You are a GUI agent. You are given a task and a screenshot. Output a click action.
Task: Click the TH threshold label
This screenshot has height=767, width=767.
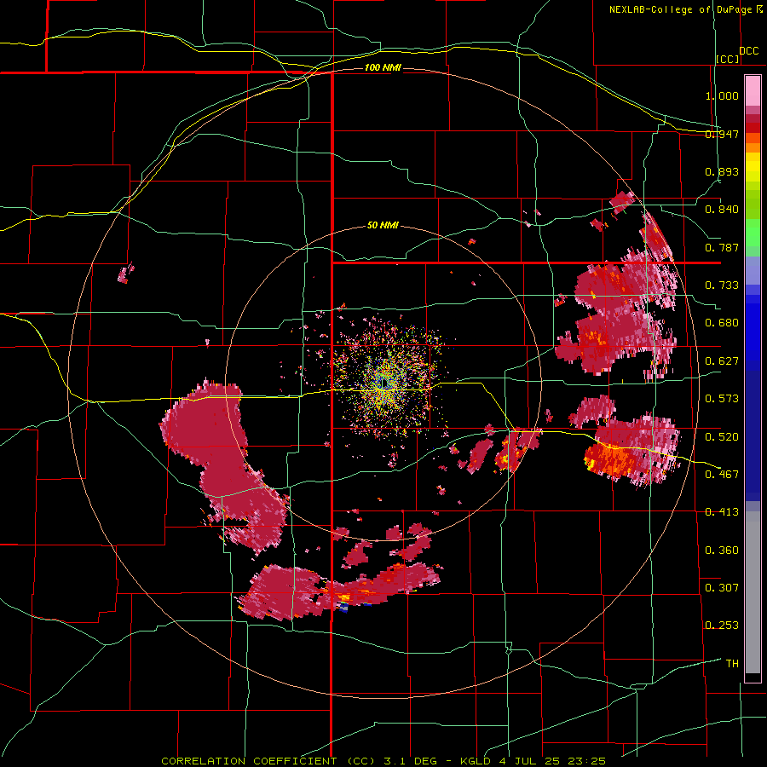pos(732,663)
